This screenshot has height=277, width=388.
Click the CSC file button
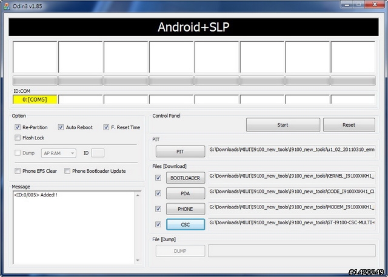point(186,224)
